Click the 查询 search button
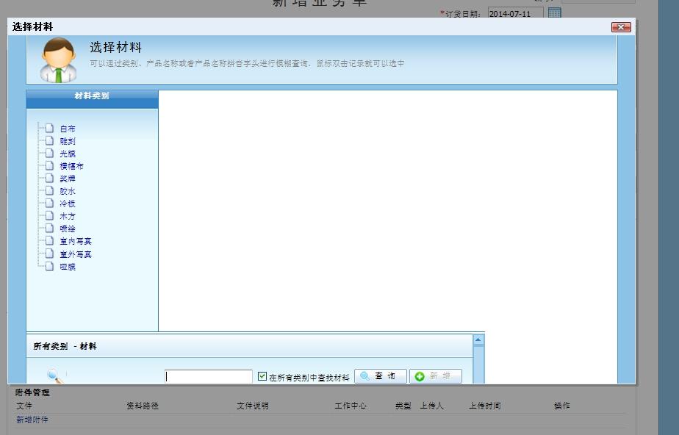The width and height of the screenshot is (679, 435). (x=380, y=376)
